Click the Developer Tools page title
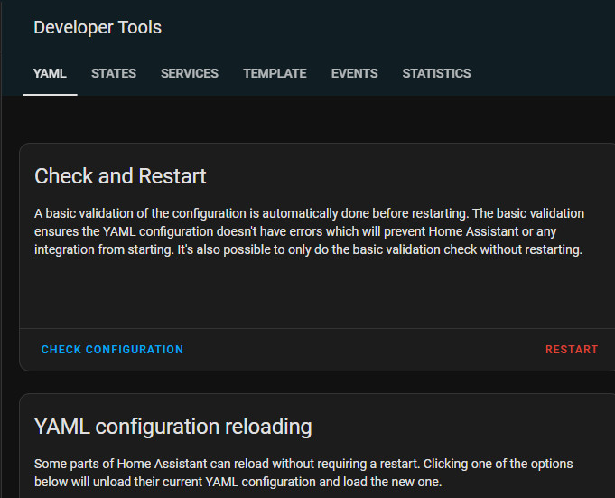615x498 pixels. (98, 27)
